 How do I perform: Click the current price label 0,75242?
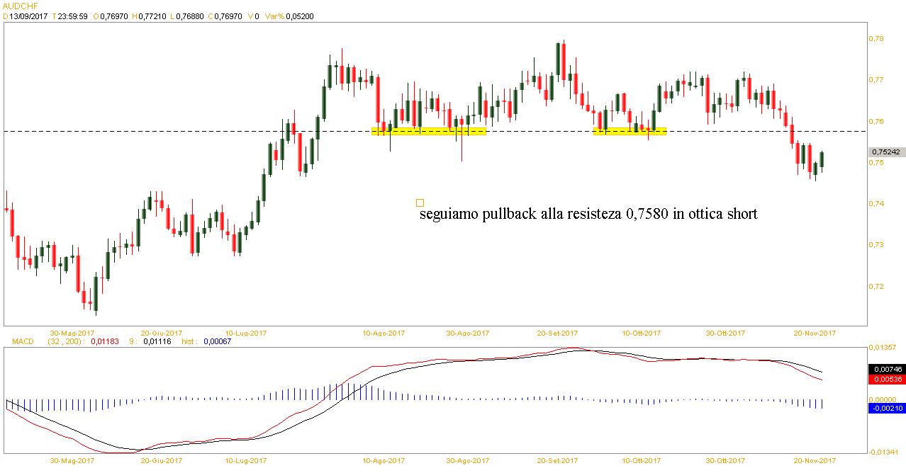[886, 152]
